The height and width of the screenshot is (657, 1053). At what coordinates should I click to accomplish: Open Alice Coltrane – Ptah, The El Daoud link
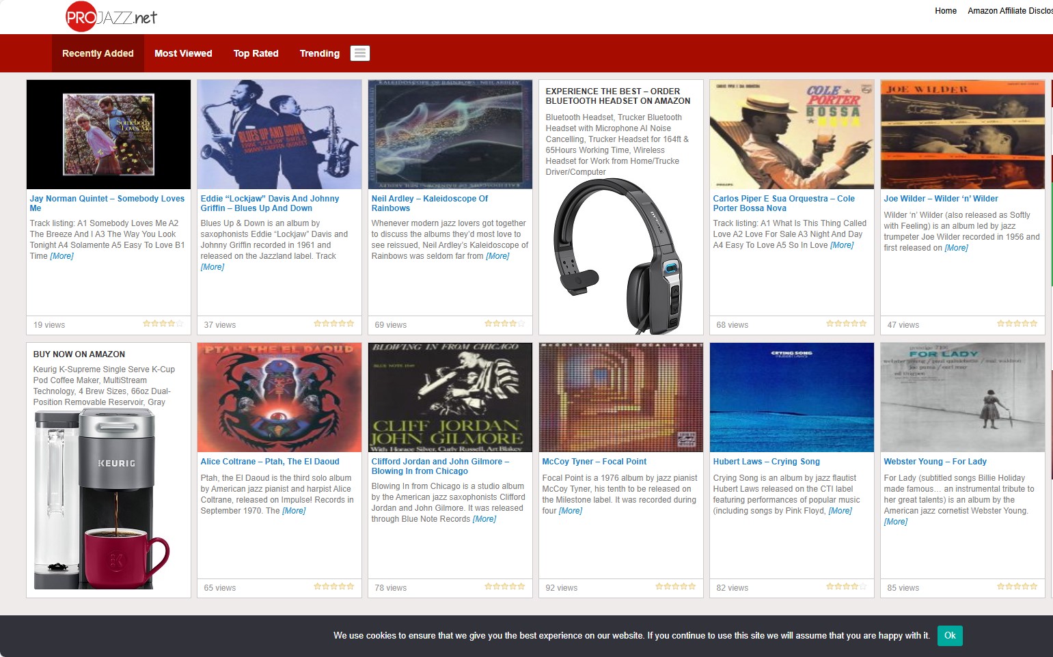(270, 462)
